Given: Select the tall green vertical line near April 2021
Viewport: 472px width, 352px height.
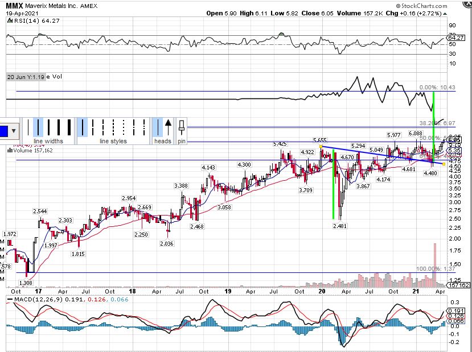Looking at the screenshot, I should click(433, 126).
